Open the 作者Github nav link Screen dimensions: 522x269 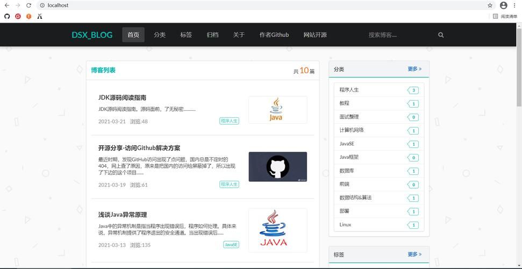(x=274, y=35)
